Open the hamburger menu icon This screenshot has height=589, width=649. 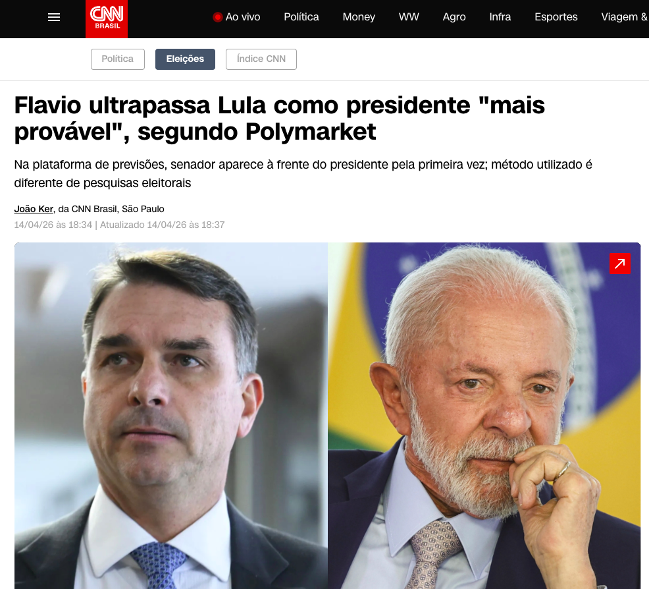click(54, 17)
